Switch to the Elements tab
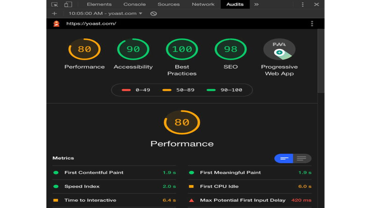 click(99, 4)
